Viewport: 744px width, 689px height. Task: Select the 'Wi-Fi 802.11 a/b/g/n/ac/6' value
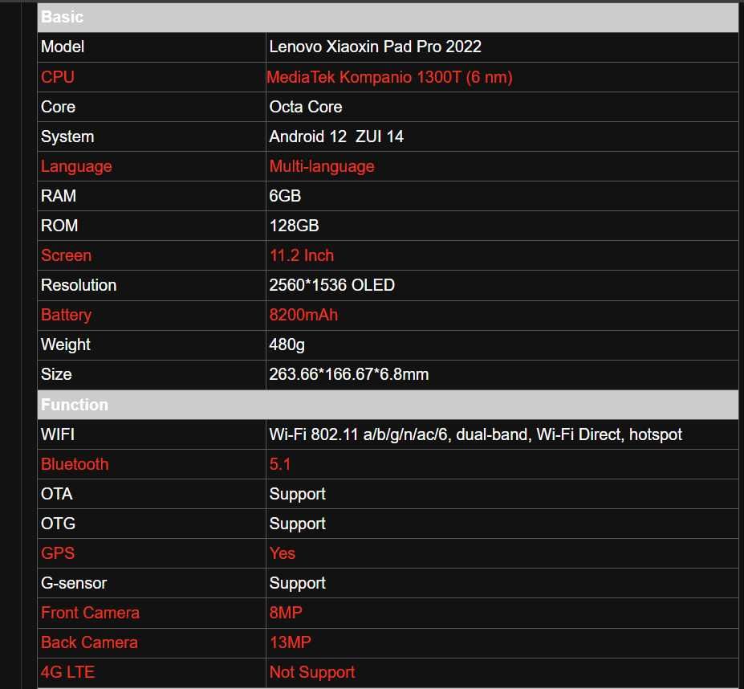click(x=358, y=434)
